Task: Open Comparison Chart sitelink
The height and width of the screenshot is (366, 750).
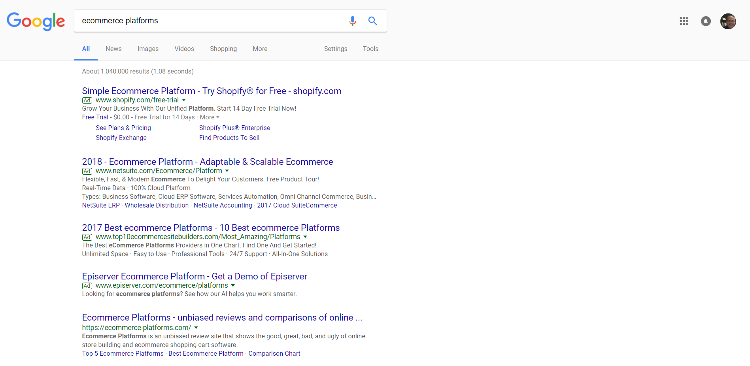Action: [x=274, y=354]
